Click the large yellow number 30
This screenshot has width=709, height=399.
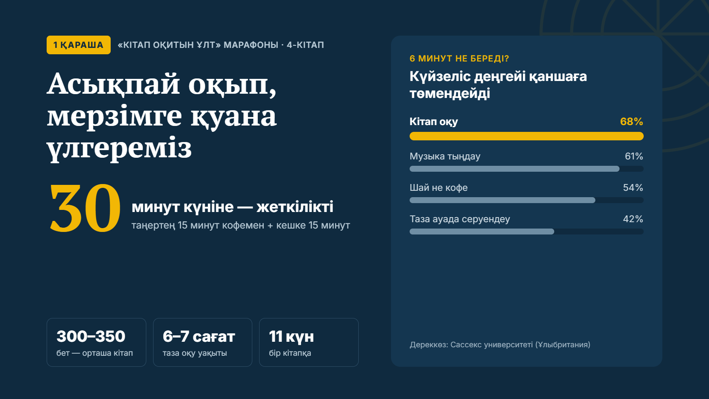(85, 208)
